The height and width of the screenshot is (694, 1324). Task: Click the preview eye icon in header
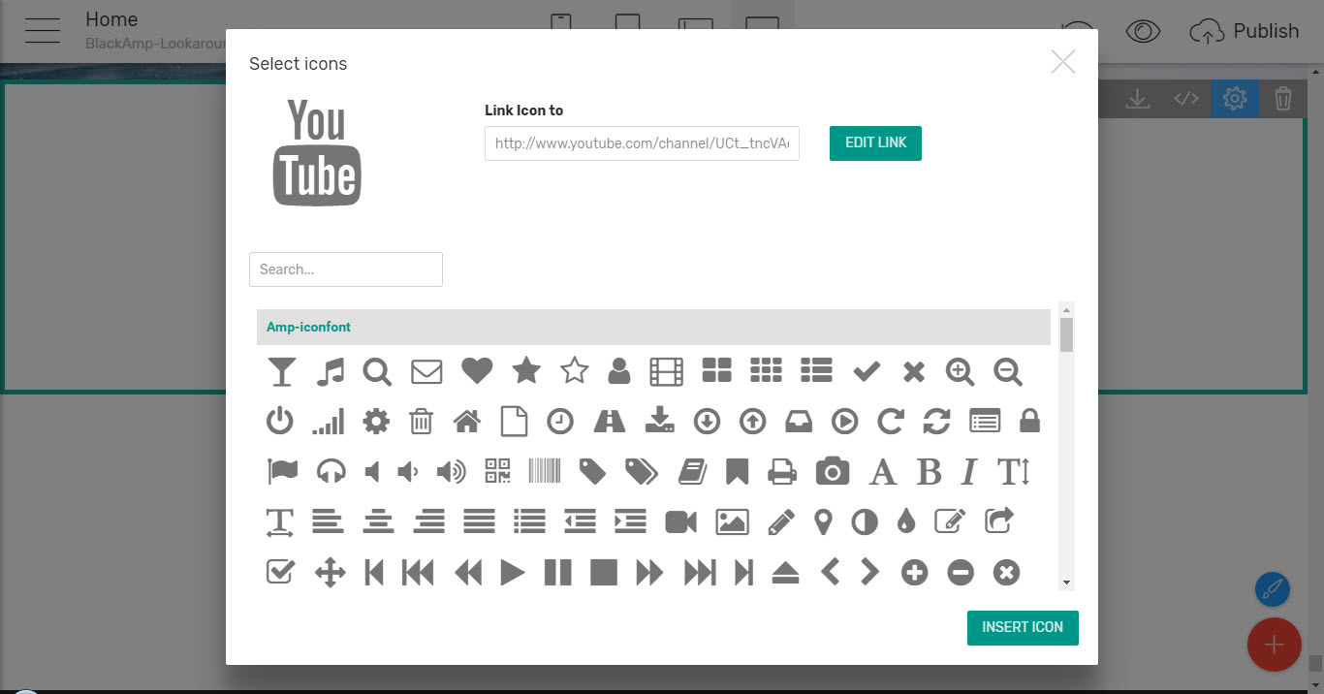click(1143, 32)
